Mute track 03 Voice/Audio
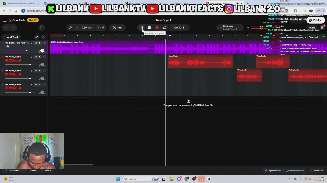 pos(36,71)
